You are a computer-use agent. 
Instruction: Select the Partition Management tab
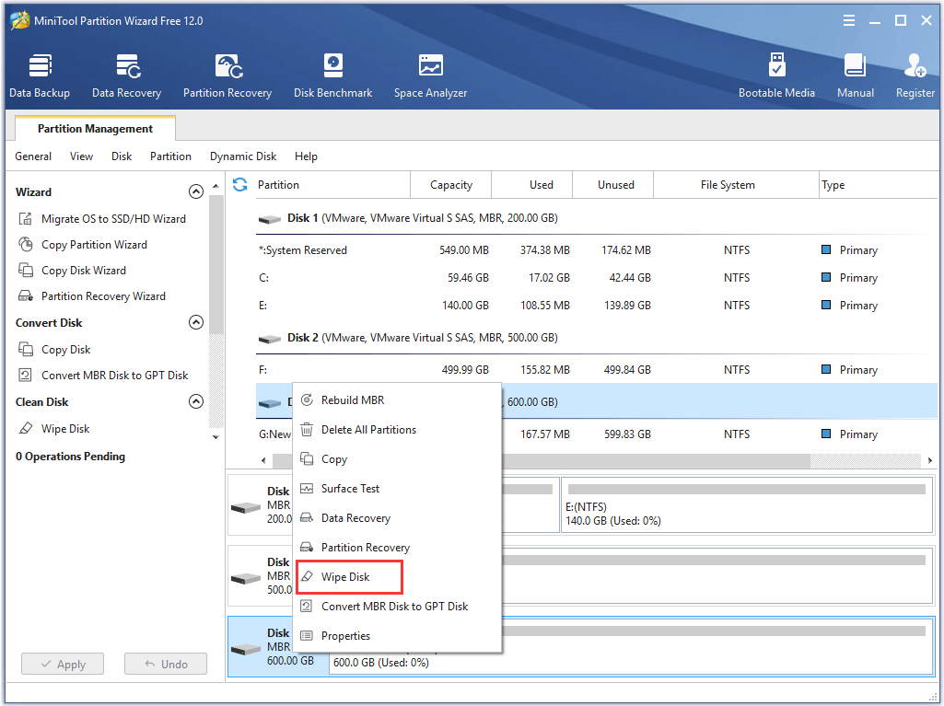pos(95,128)
